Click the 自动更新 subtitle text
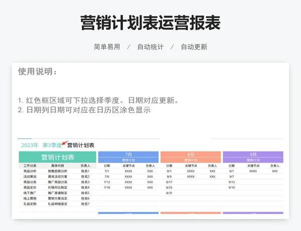Image resolution: width=301 pixels, height=231 pixels. (x=194, y=47)
